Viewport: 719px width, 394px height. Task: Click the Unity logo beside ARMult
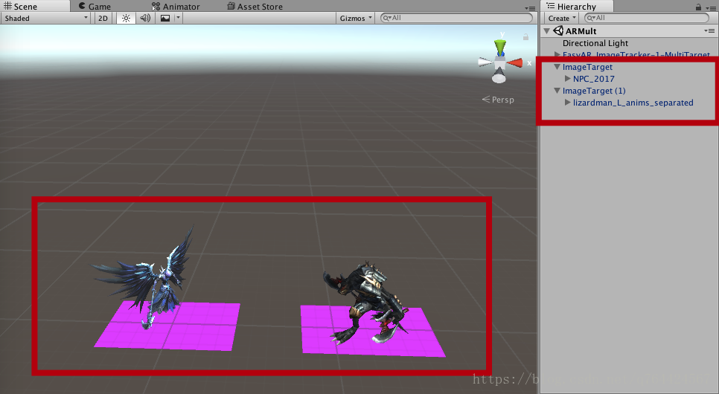click(558, 30)
